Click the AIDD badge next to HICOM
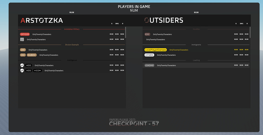This screenshot has height=135, width=263. [29, 71]
